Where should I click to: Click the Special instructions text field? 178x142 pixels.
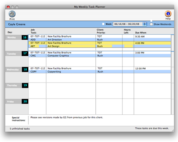coord(101,120)
